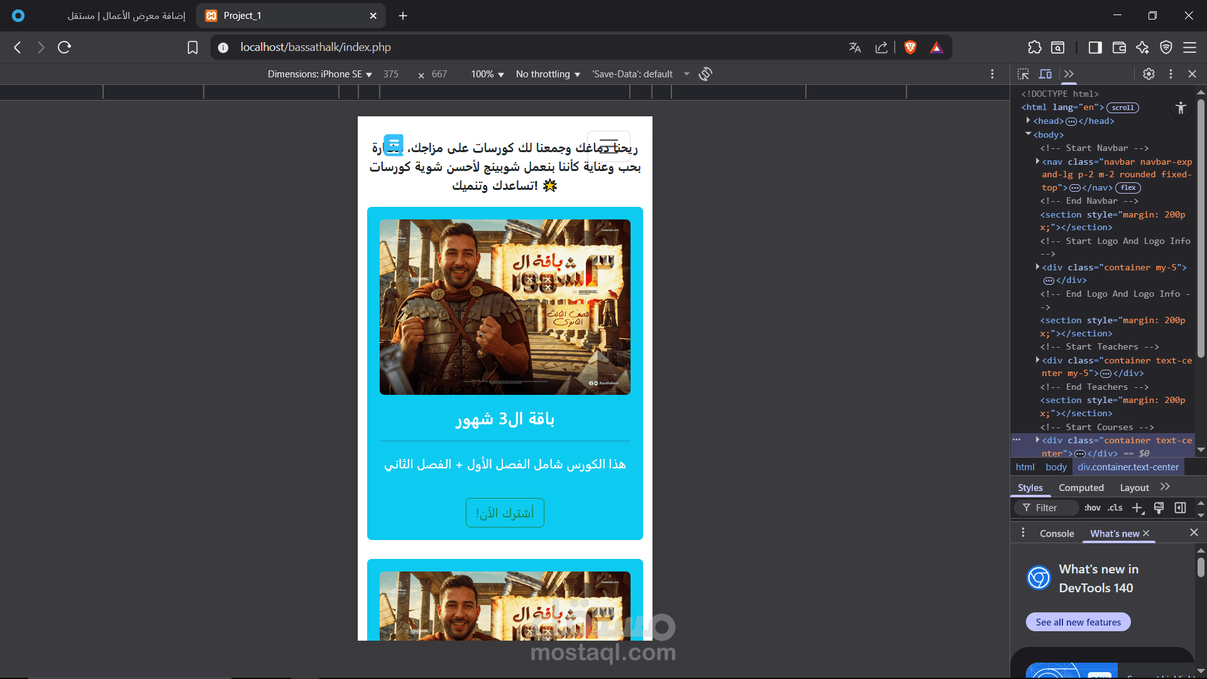
Task: Activate the inspect element picker
Action: (x=1023, y=74)
